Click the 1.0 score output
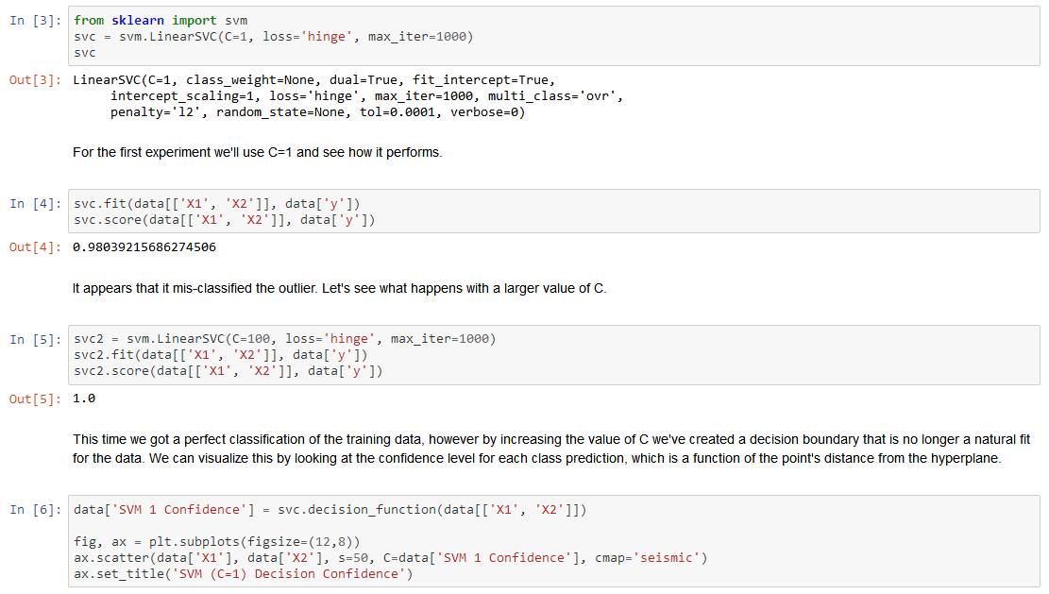Viewport: 1049px width, 594px height. tap(84, 399)
